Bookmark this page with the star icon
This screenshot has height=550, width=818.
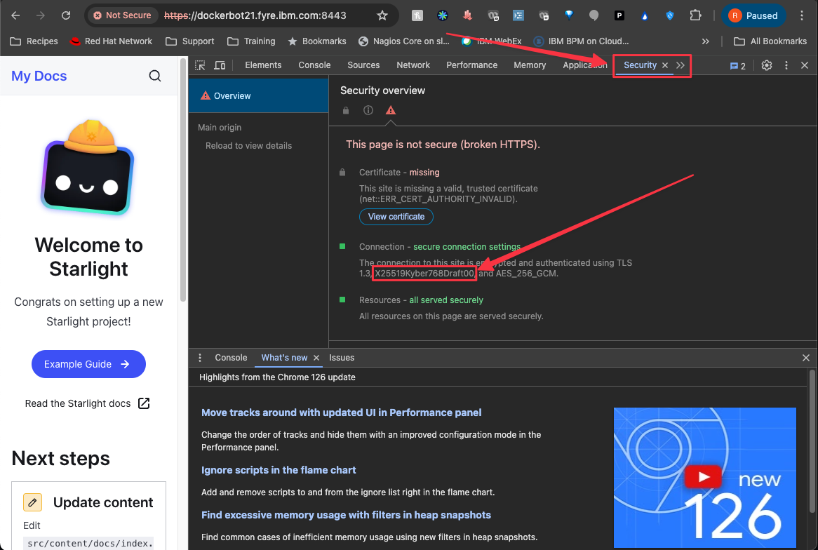pos(382,15)
